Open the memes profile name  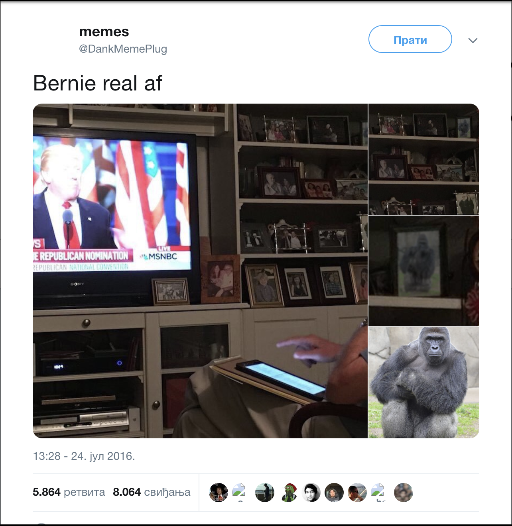[104, 31]
